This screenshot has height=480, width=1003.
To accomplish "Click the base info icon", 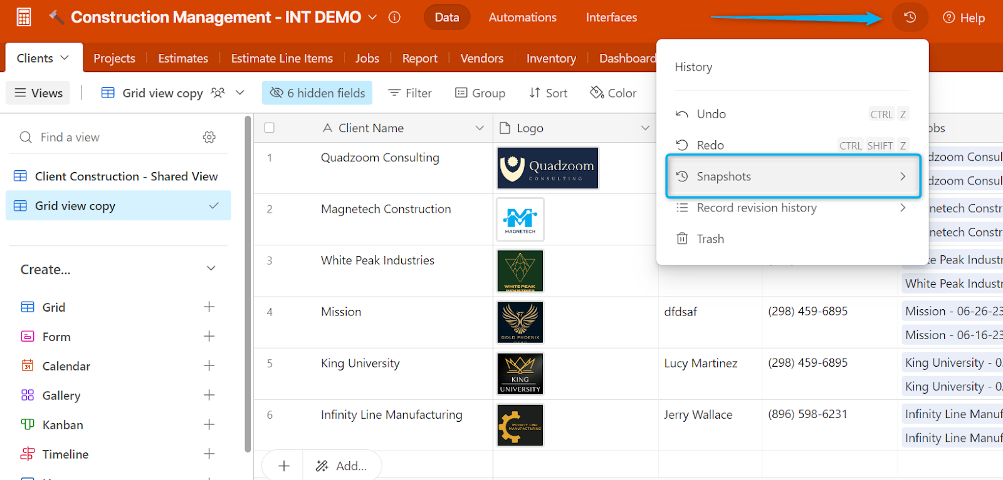I will pyautogui.click(x=394, y=18).
